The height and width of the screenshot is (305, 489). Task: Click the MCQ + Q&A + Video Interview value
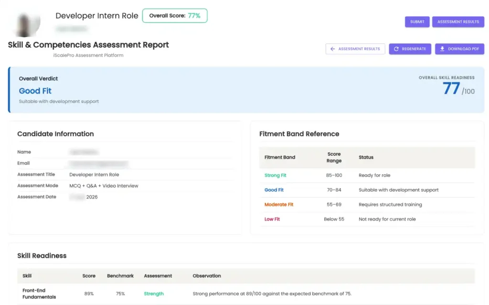click(104, 186)
